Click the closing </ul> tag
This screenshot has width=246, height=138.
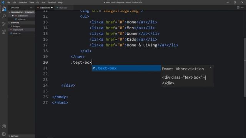(x=86, y=51)
